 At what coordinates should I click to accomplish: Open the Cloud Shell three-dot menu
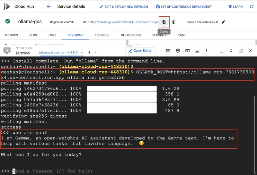(x=207, y=51)
